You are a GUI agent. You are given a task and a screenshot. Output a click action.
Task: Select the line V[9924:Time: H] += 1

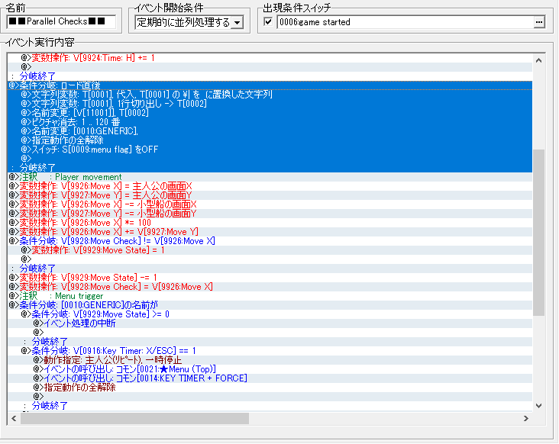tap(270, 58)
